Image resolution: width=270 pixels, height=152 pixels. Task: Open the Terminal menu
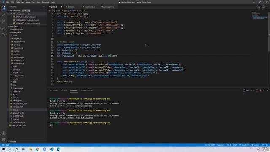coord(46,2)
